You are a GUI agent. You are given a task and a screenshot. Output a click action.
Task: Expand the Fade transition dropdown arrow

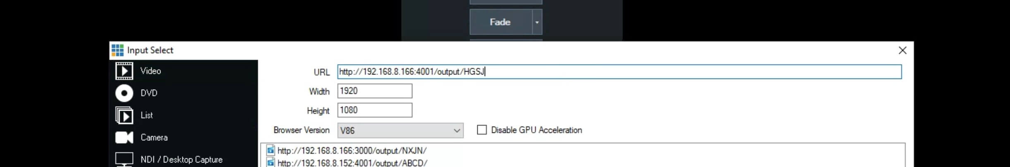537,22
